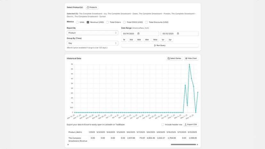Viewport: 265px width, 149px height.
Task: Click the start date field 03/14/2025
Action: (x=140, y=34)
